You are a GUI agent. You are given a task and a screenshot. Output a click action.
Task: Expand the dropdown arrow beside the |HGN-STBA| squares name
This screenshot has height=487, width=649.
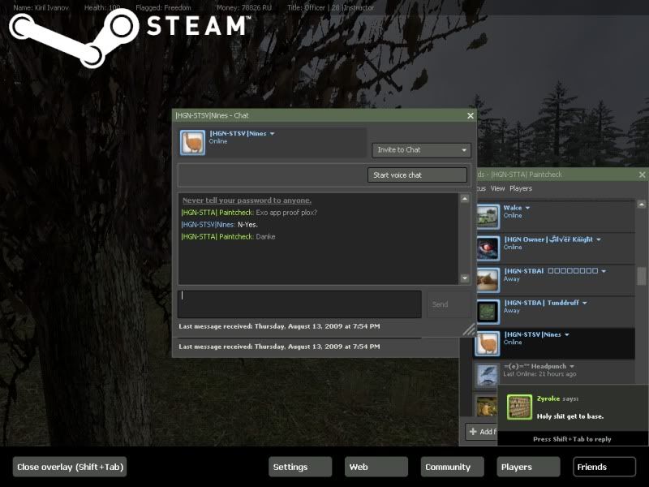click(x=604, y=271)
